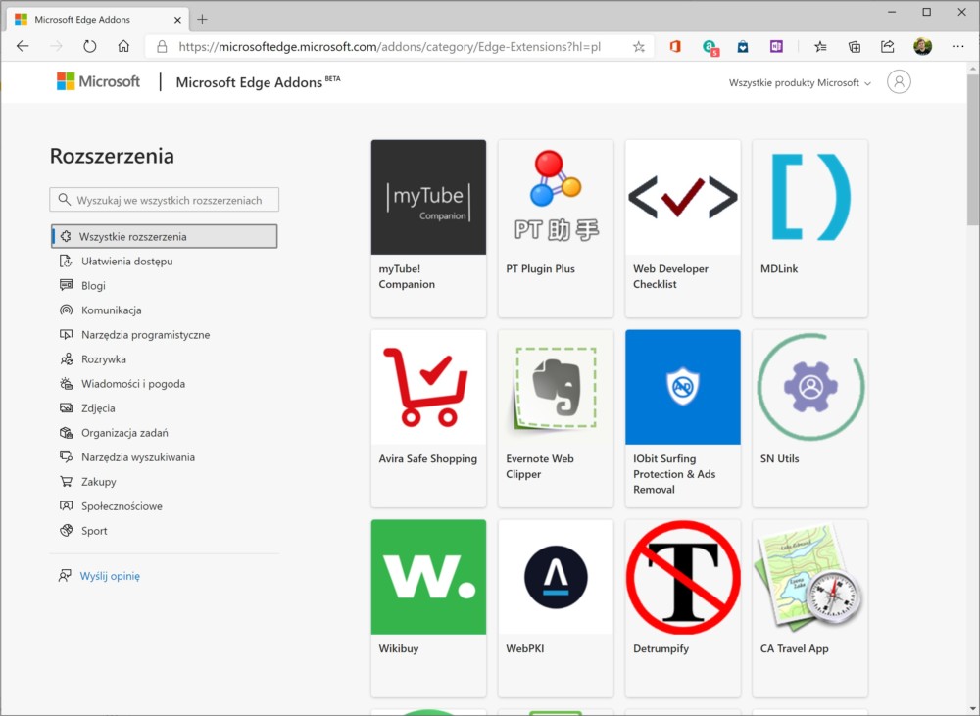View site info via the lock icon

(x=162, y=47)
